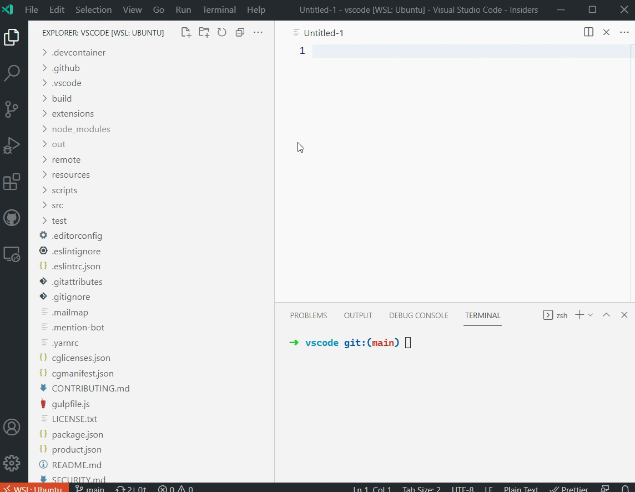Image resolution: width=635 pixels, height=492 pixels.
Task: Open the terminal launch profile dropdown
Action: [x=591, y=315]
